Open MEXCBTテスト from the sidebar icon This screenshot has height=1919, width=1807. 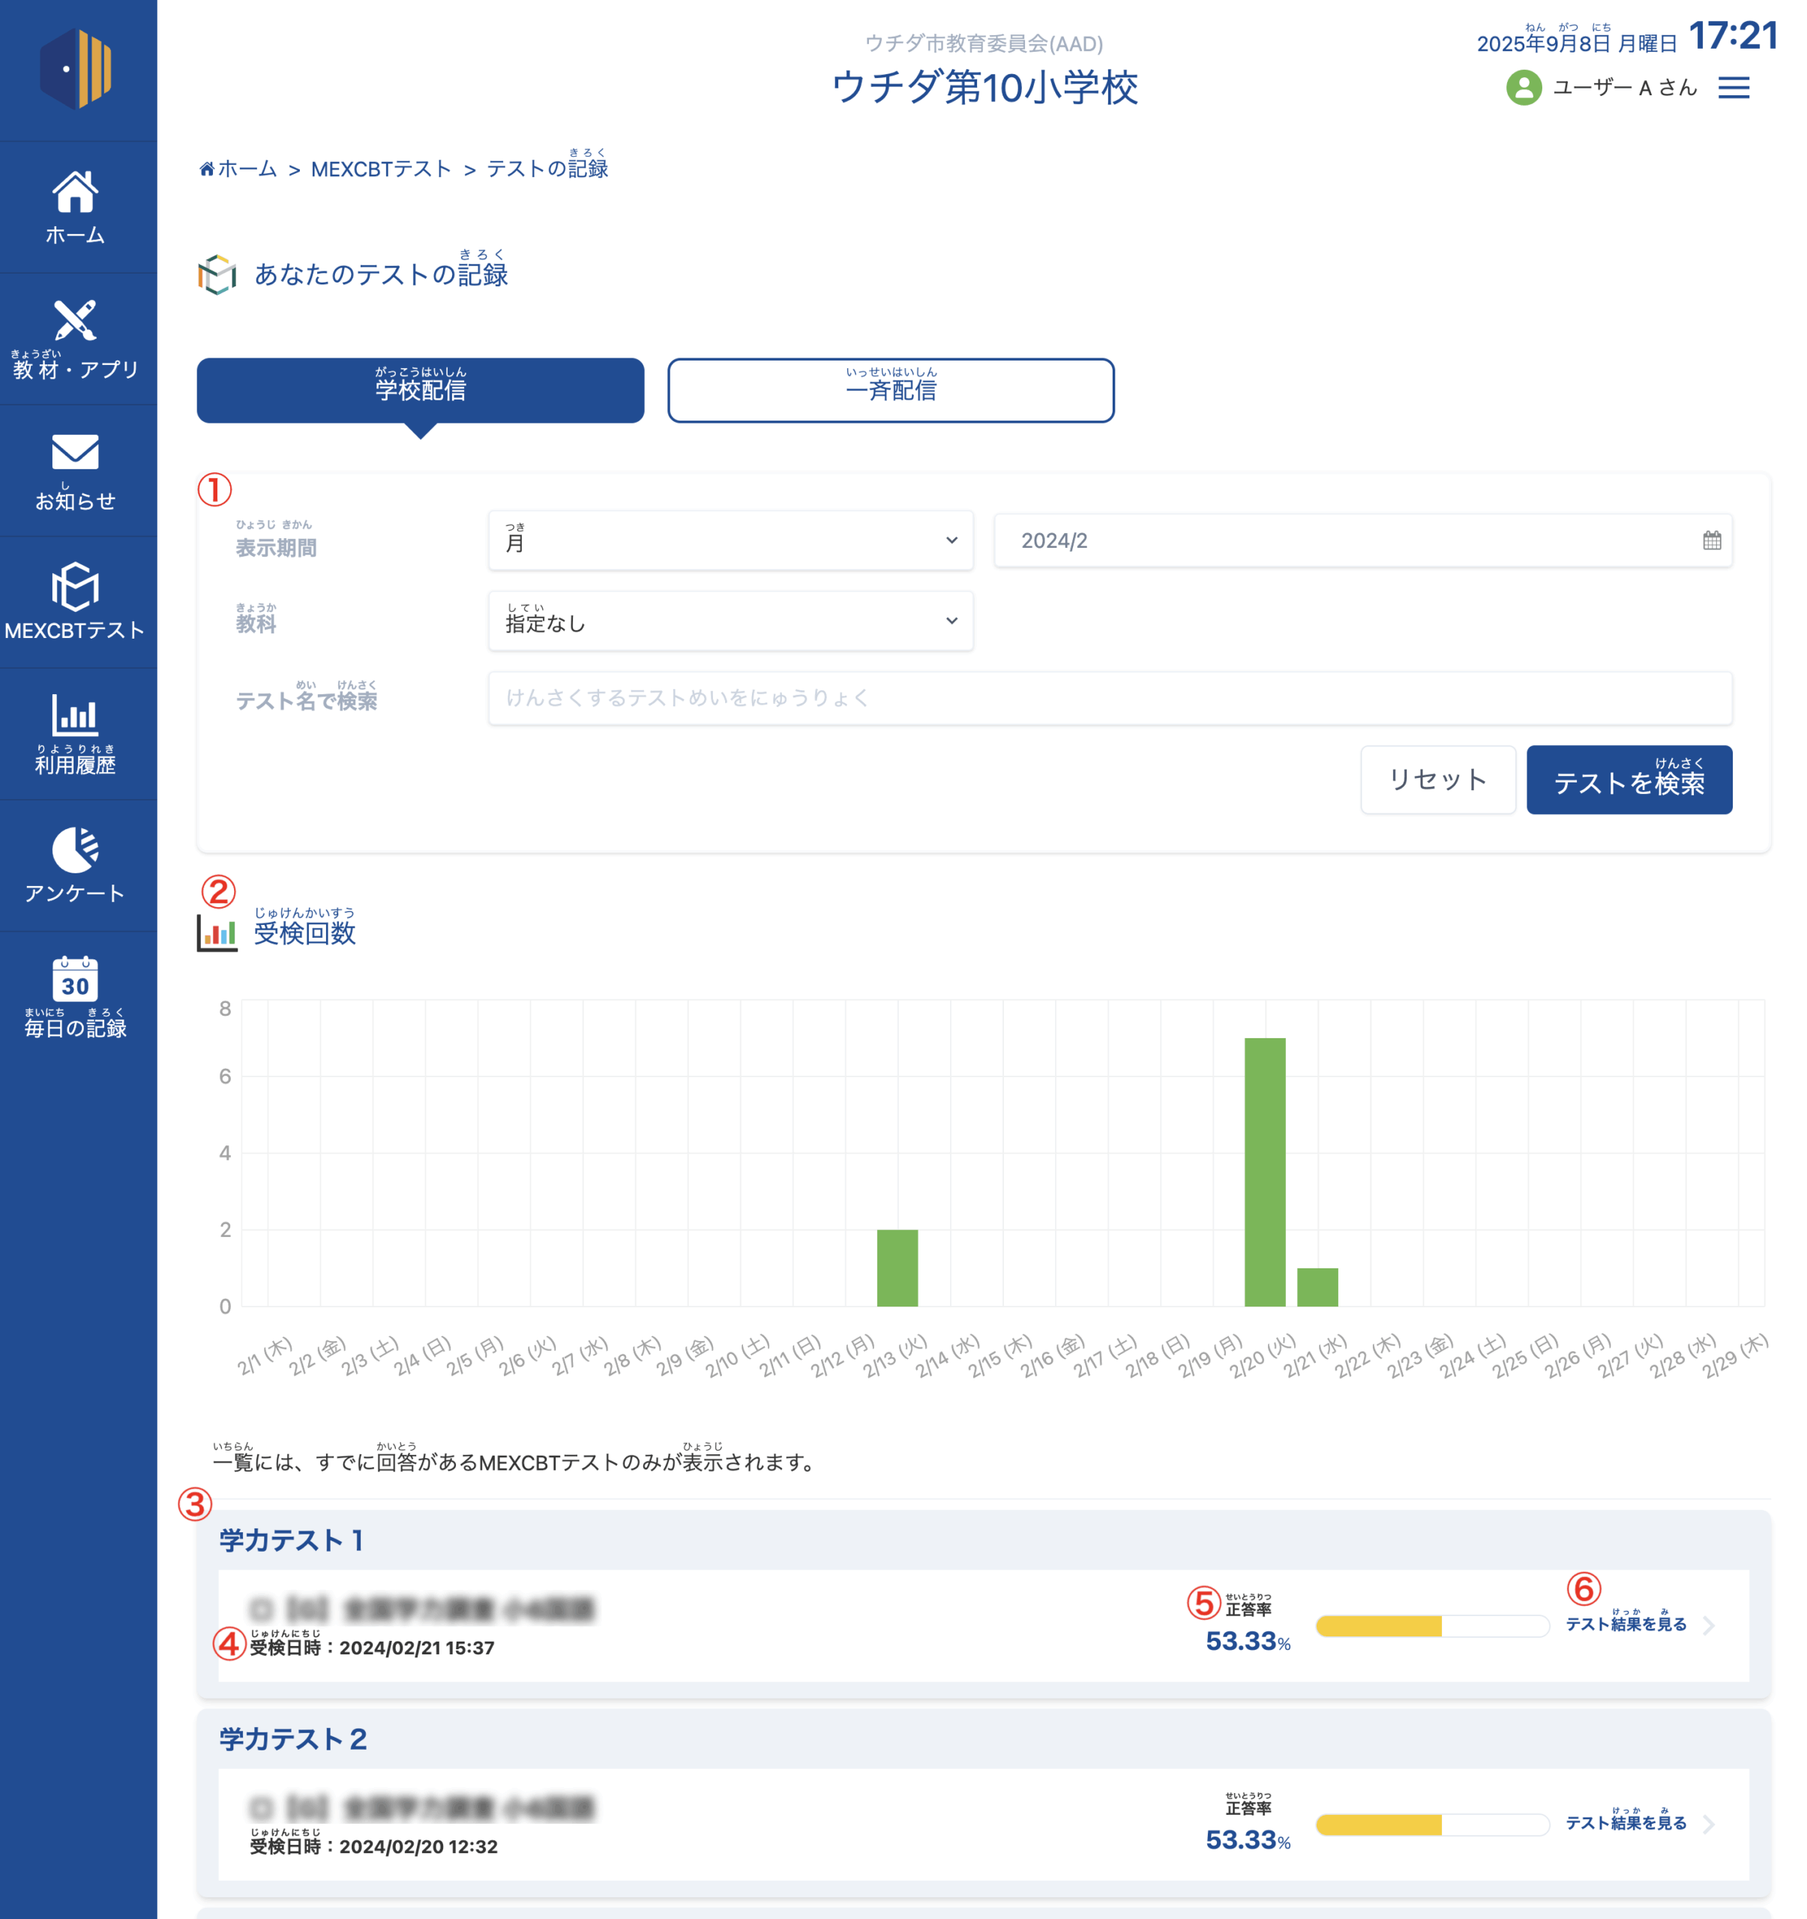(x=75, y=587)
